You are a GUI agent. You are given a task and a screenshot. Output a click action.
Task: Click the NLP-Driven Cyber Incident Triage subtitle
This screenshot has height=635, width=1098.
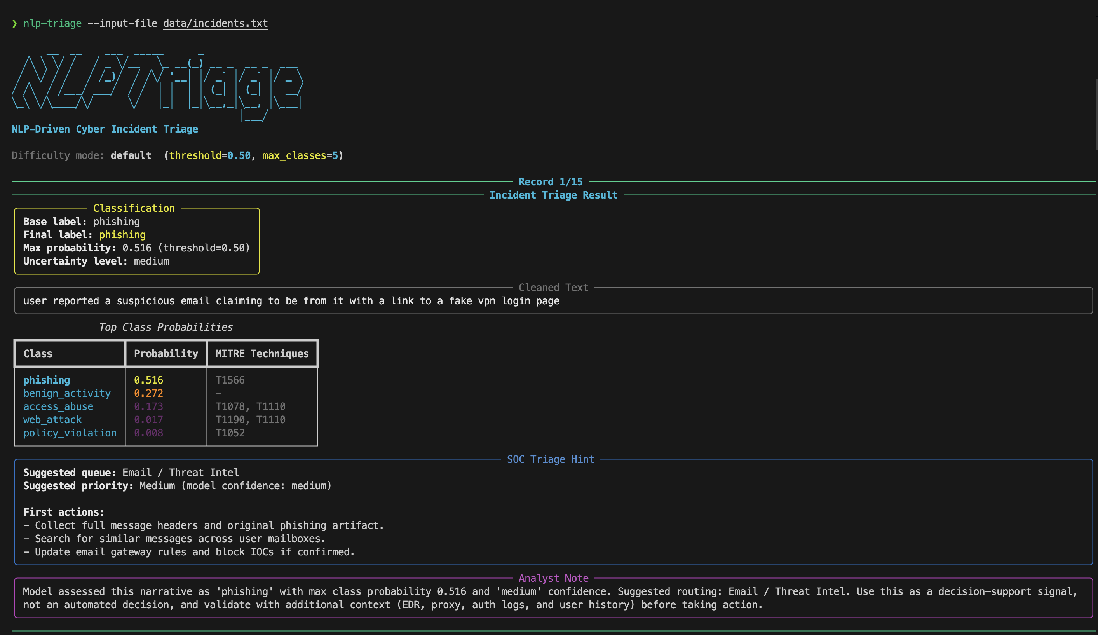[x=105, y=129]
